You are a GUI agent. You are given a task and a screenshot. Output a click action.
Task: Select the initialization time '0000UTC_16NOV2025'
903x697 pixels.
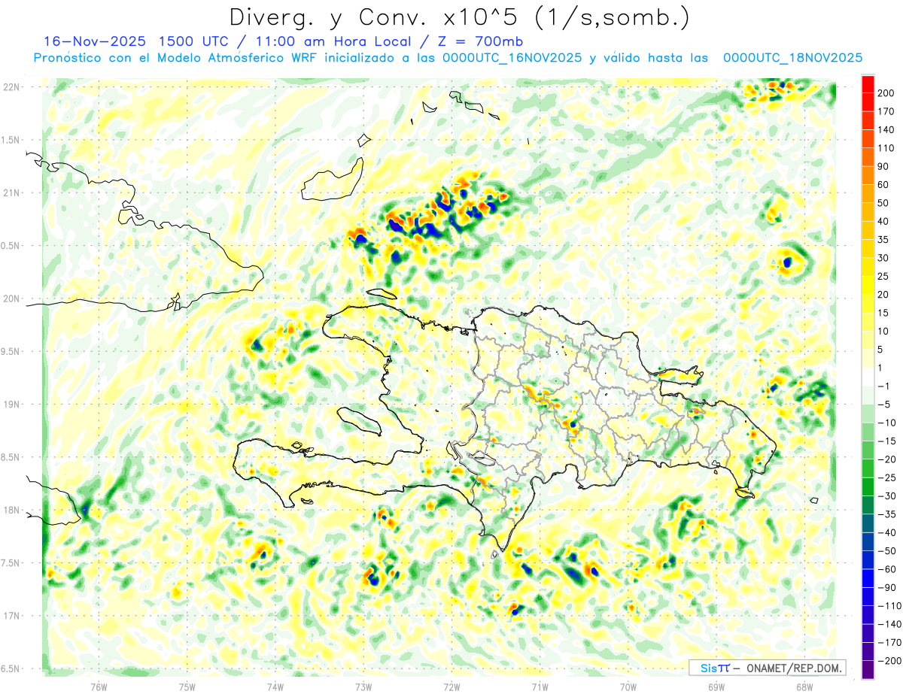coord(512,58)
